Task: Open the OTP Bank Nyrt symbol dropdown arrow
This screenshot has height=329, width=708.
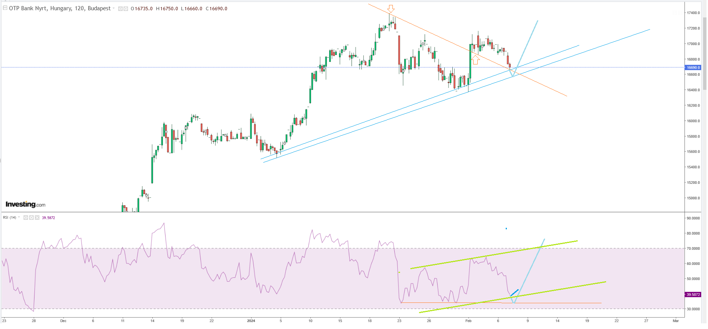Action: pyautogui.click(x=114, y=8)
